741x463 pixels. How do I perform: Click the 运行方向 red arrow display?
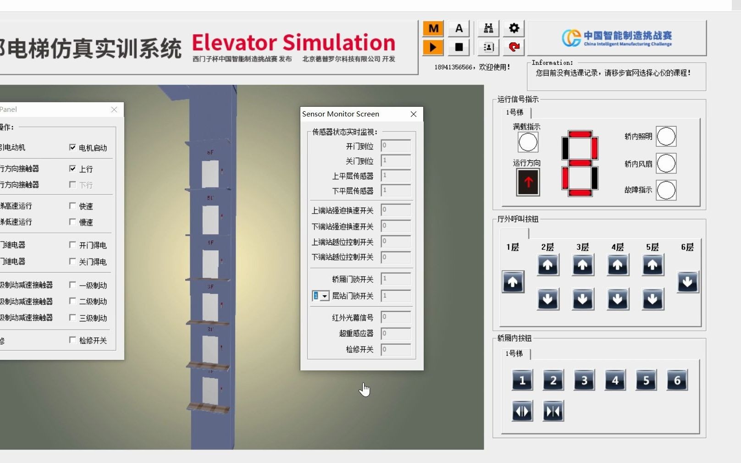(x=528, y=182)
